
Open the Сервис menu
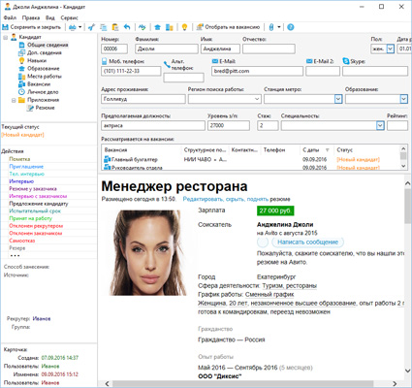(69, 17)
